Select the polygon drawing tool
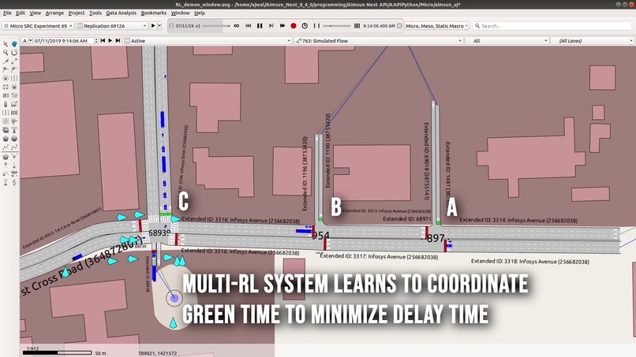The image size is (636, 357). [6, 139]
